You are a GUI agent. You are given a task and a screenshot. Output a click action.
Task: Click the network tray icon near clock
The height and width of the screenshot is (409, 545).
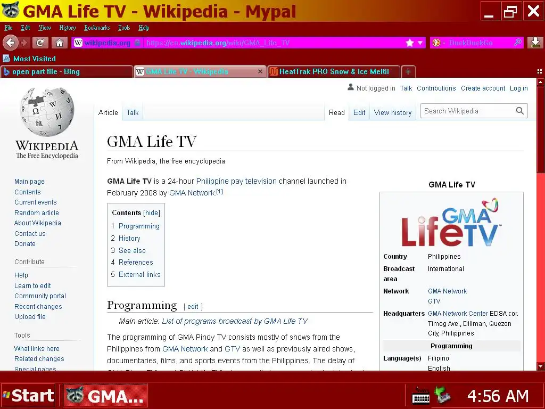coord(442,396)
